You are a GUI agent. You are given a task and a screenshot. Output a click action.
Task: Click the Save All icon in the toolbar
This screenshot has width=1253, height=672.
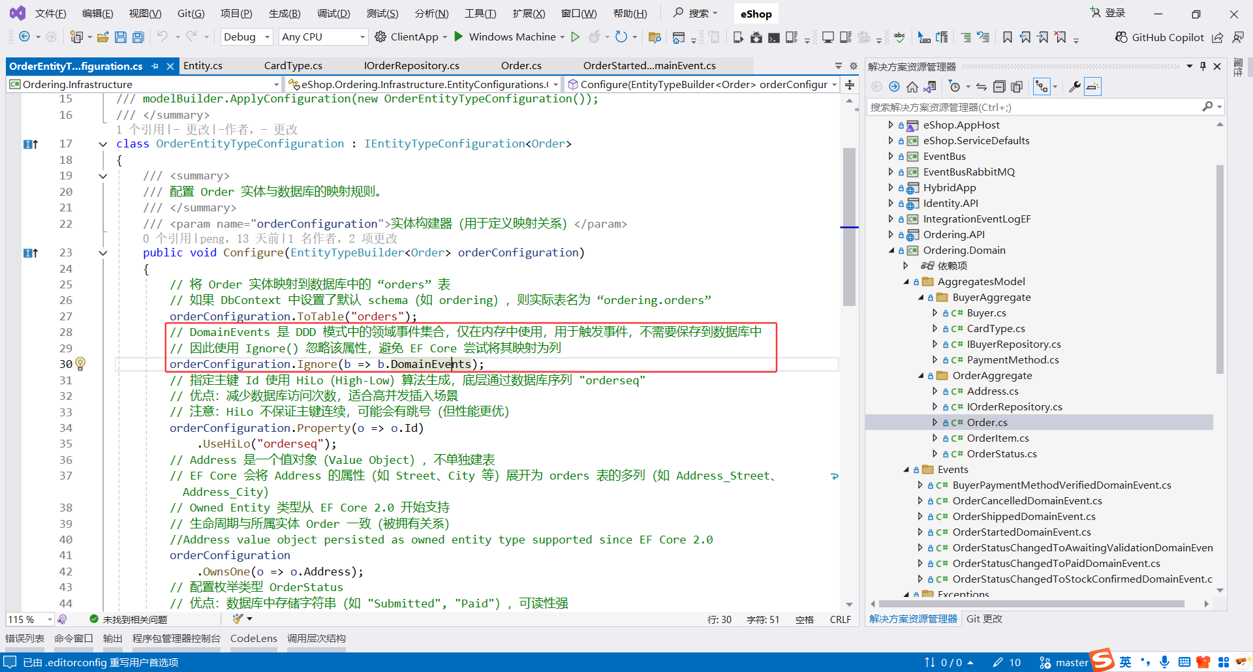[138, 37]
